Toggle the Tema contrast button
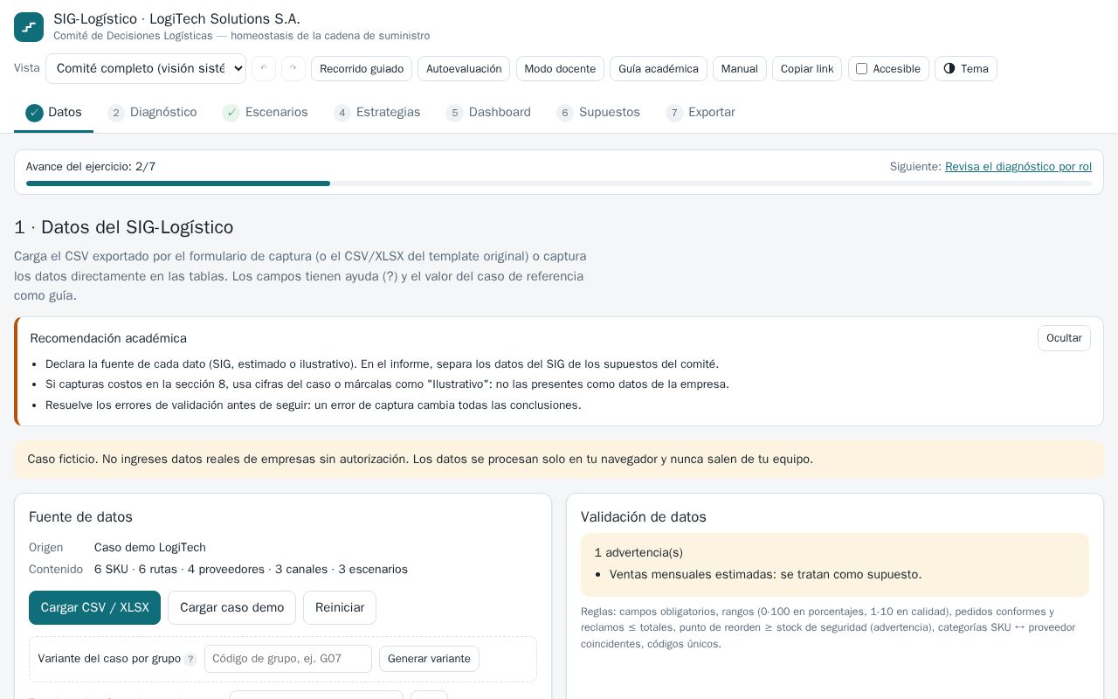 click(x=966, y=69)
